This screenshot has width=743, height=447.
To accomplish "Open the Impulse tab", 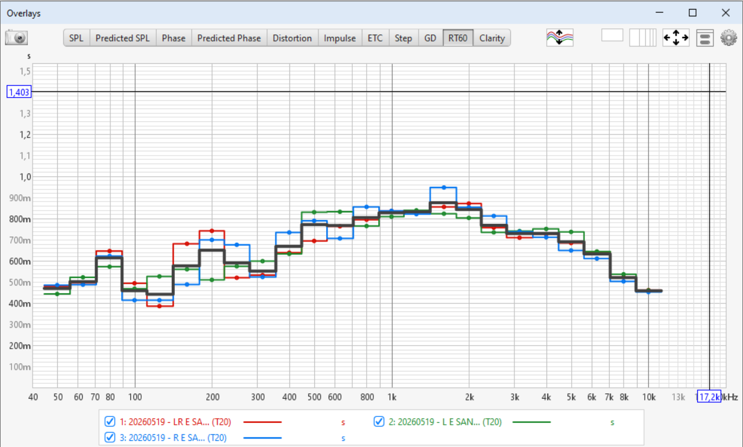I will pos(340,38).
